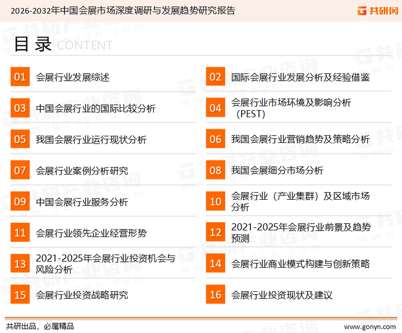Screen dimensions: 402x333
Task: Select 中国会展行业的国际比较分析 chapter
Action: (x=95, y=109)
